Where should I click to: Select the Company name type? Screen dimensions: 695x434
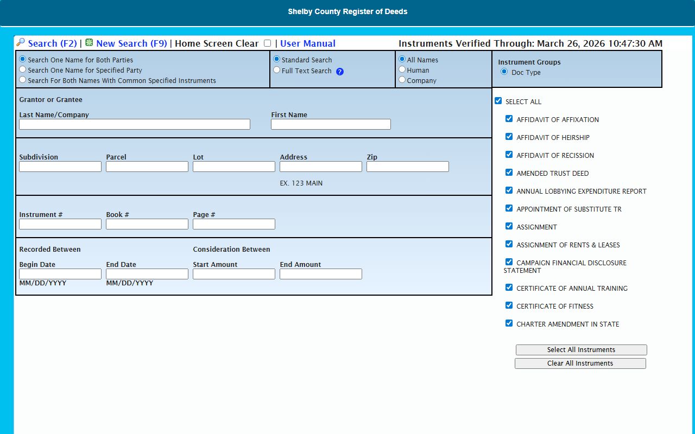(x=402, y=80)
